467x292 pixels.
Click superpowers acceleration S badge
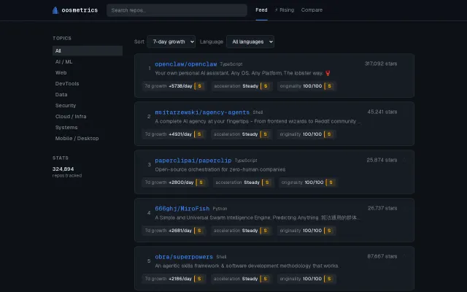265,279
